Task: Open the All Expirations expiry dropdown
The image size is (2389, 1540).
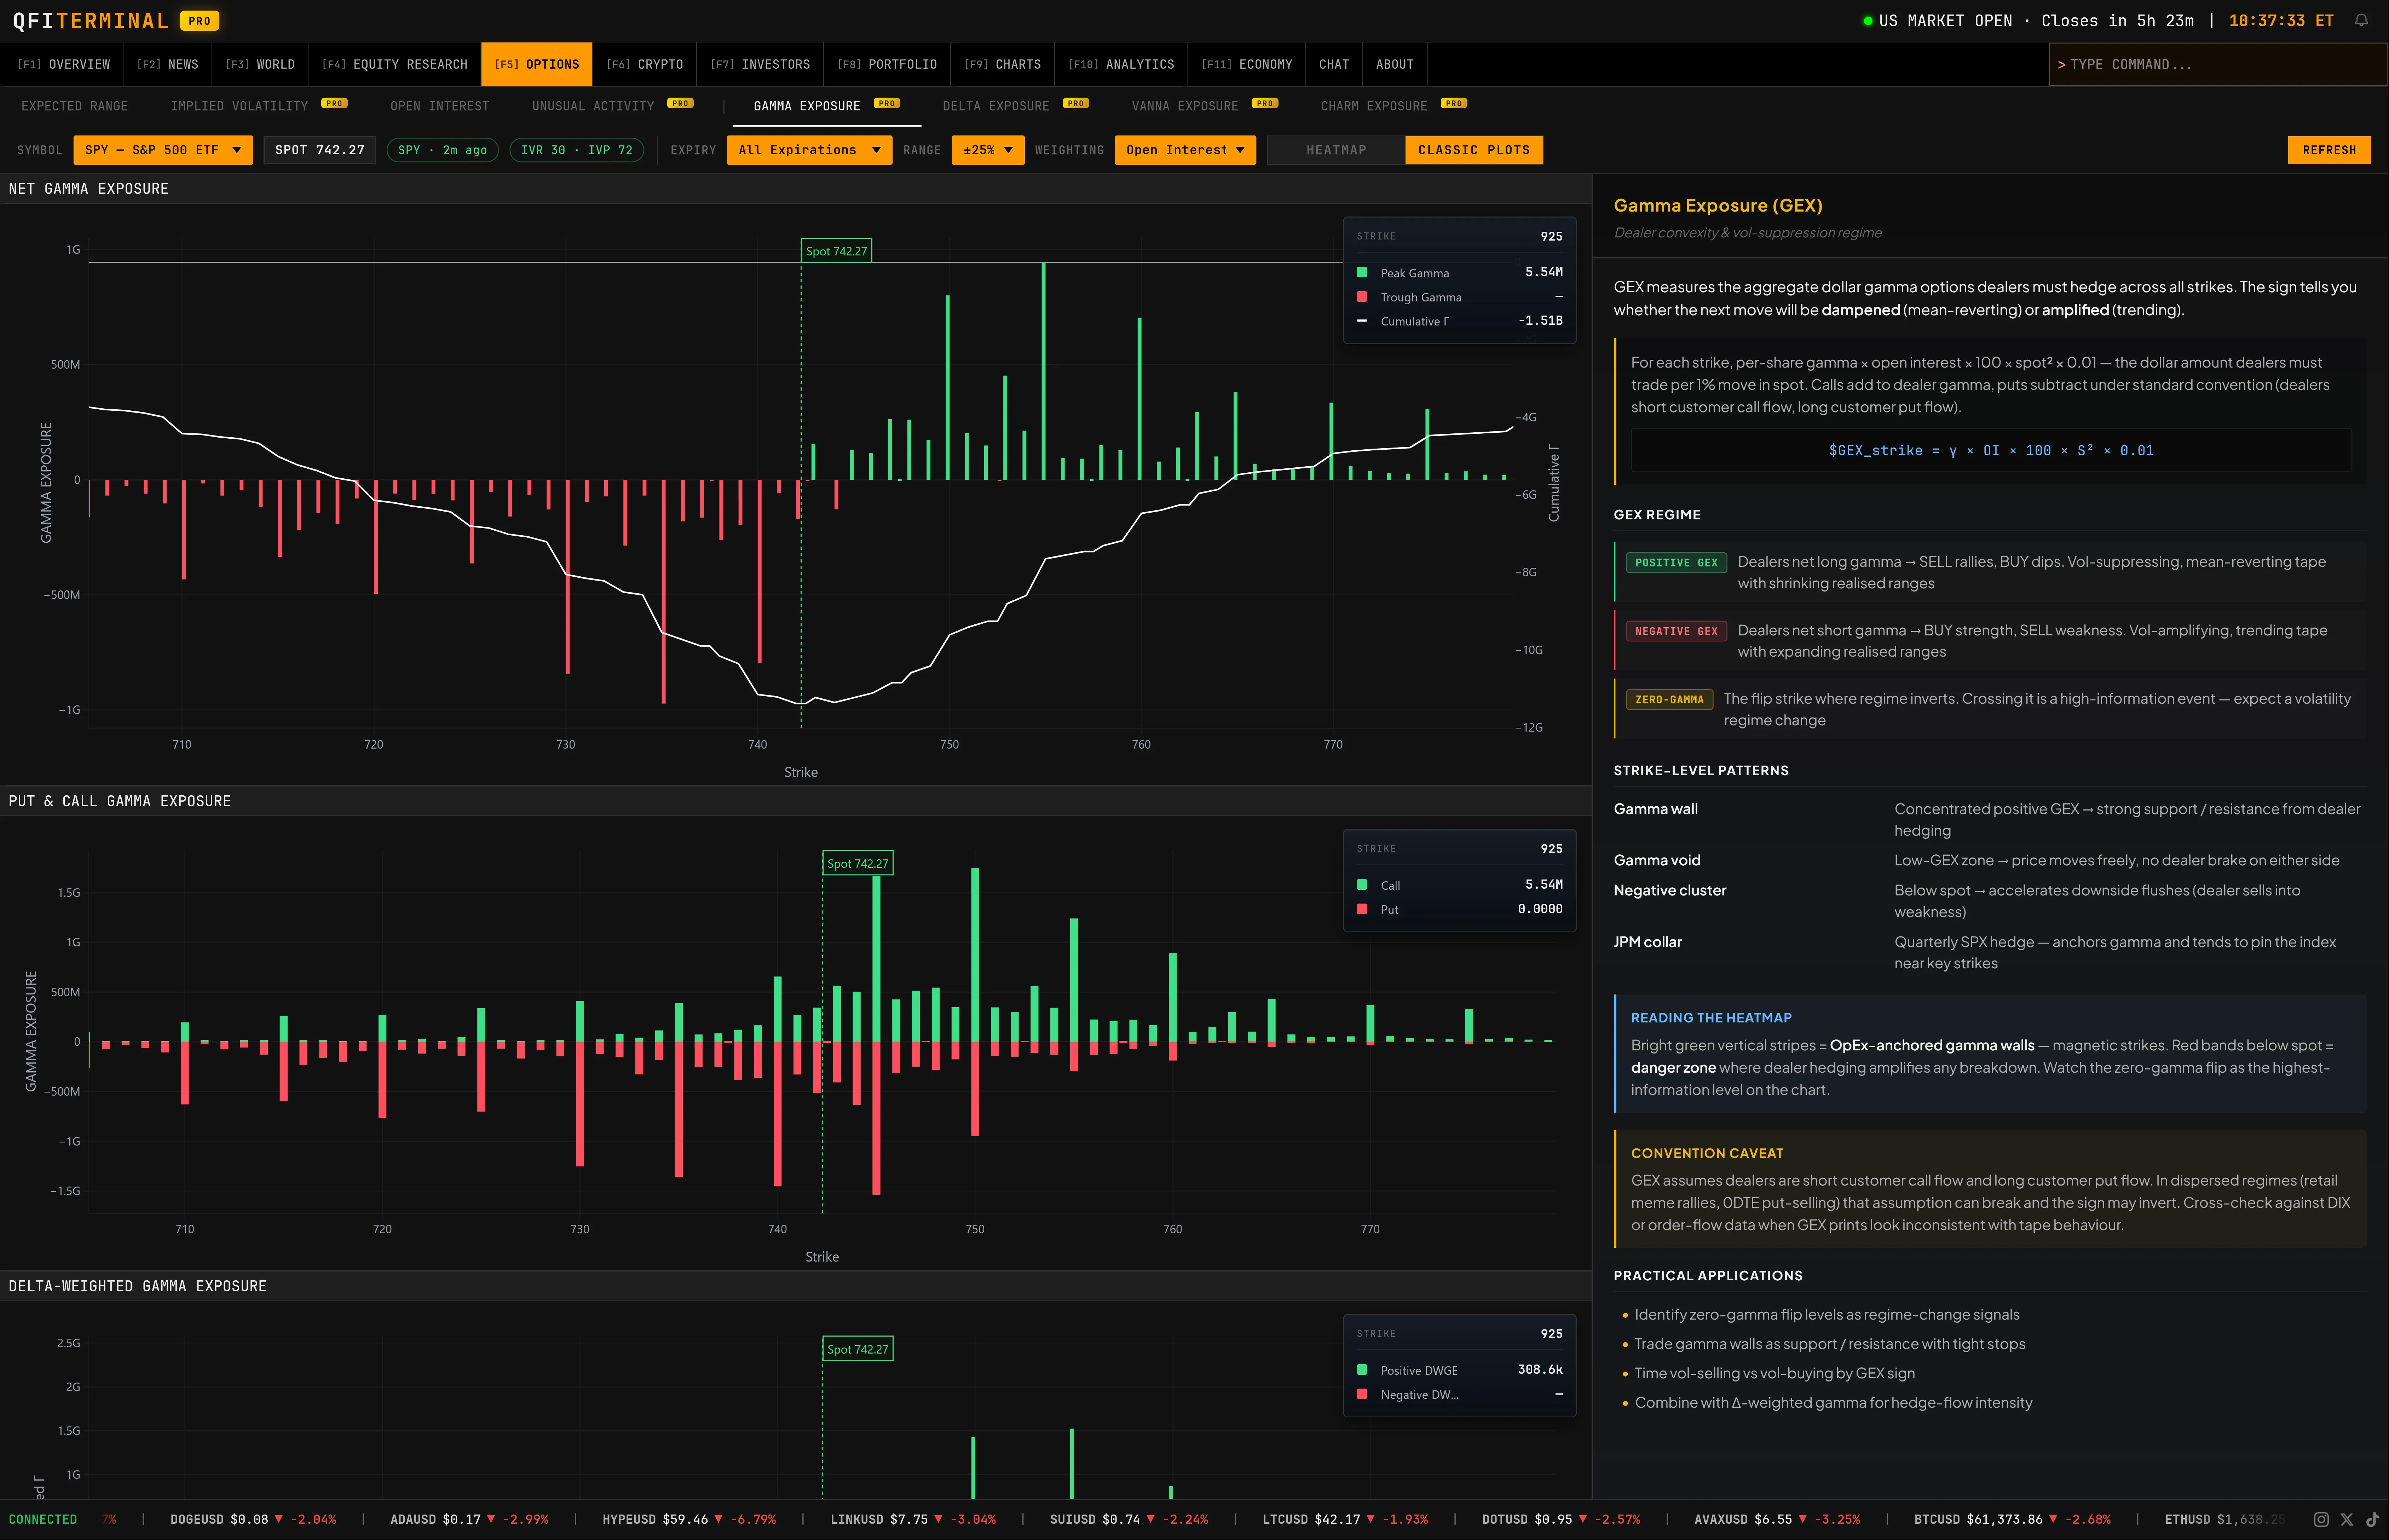Action: click(809, 150)
